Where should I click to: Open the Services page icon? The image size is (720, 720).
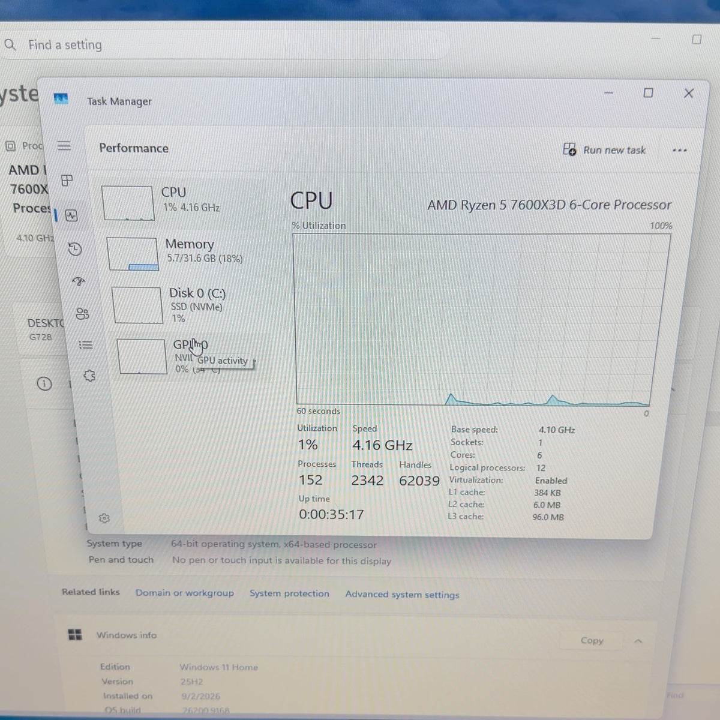coord(89,376)
